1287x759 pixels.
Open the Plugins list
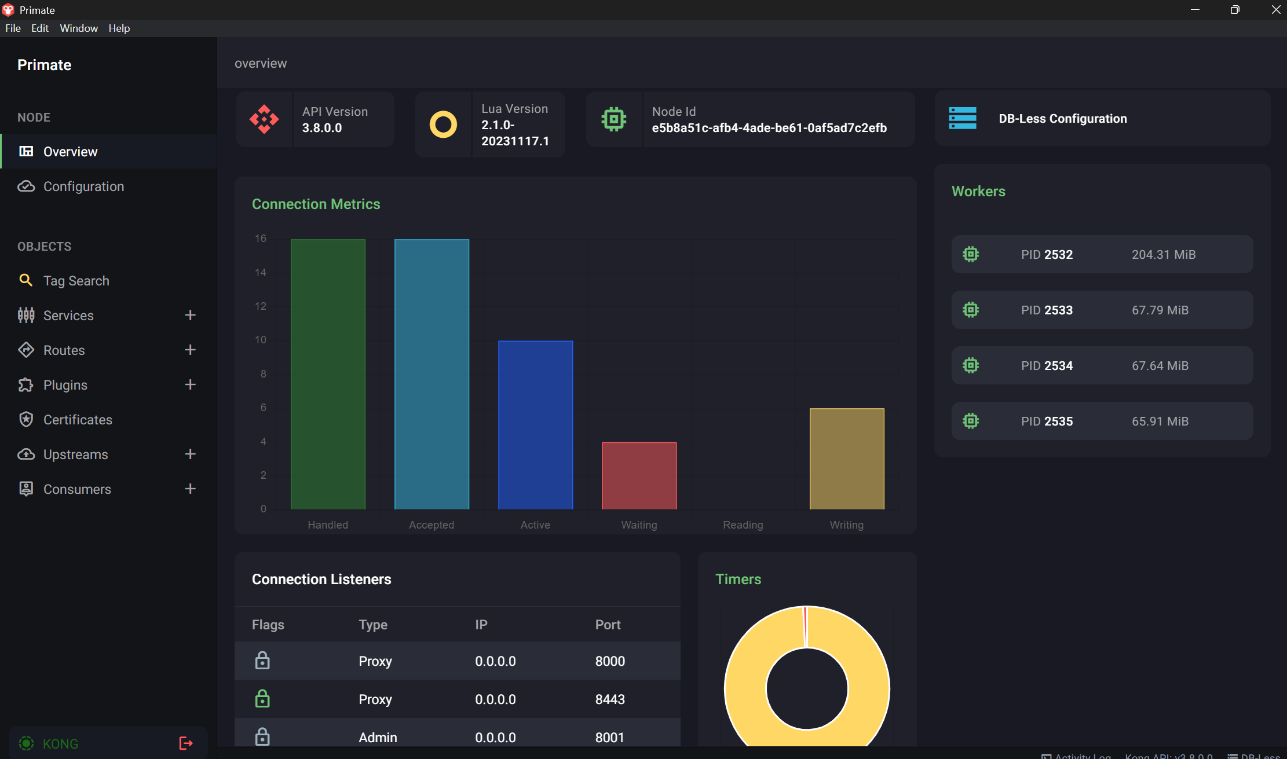click(x=65, y=384)
